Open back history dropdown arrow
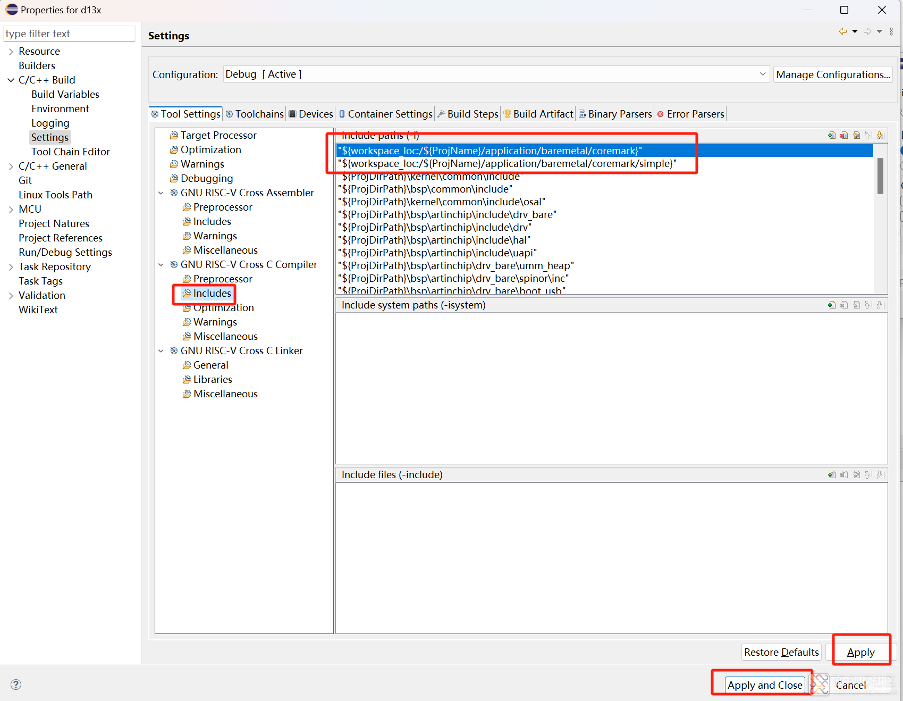903x701 pixels. pyautogui.click(x=855, y=31)
